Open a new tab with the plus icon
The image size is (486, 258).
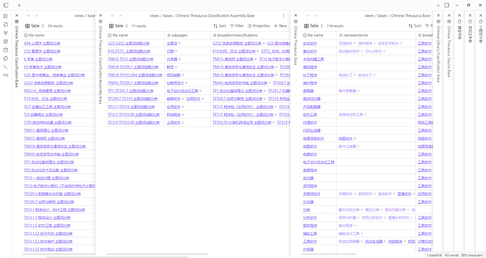19,5
